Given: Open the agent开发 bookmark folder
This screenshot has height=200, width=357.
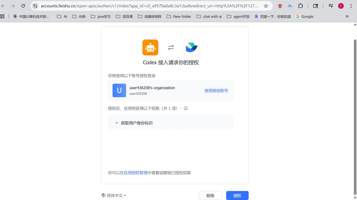Looking at the screenshot, I should coord(238,17).
